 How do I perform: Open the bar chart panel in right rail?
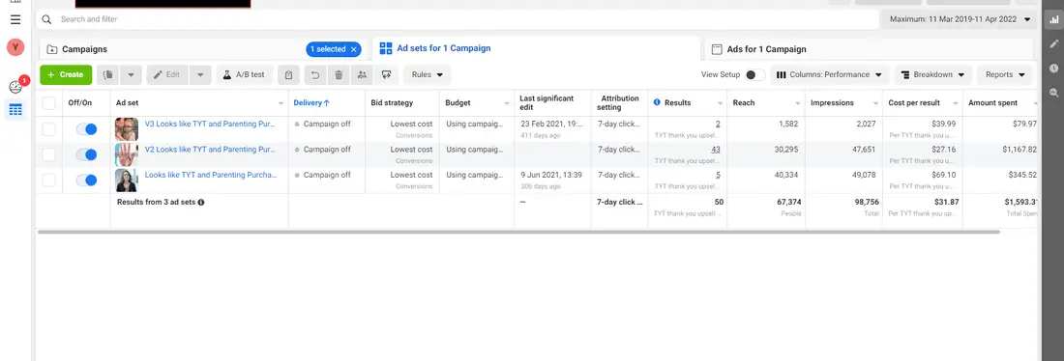click(x=1053, y=19)
